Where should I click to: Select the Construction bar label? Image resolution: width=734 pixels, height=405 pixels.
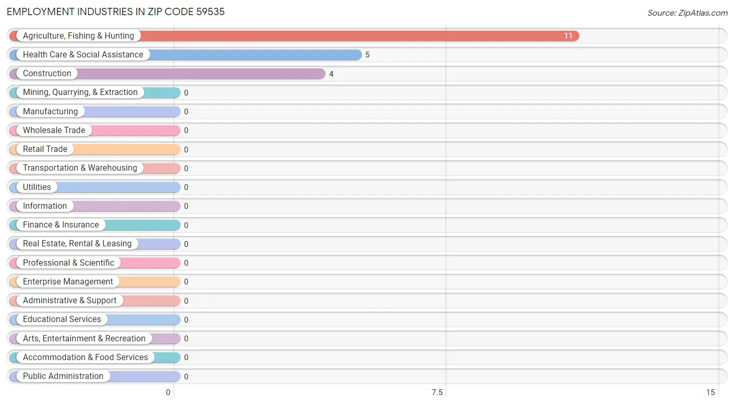[47, 74]
